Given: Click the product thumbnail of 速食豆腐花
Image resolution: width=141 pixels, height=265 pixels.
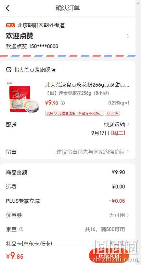Looking at the screenshot, I should (x=23, y=98).
